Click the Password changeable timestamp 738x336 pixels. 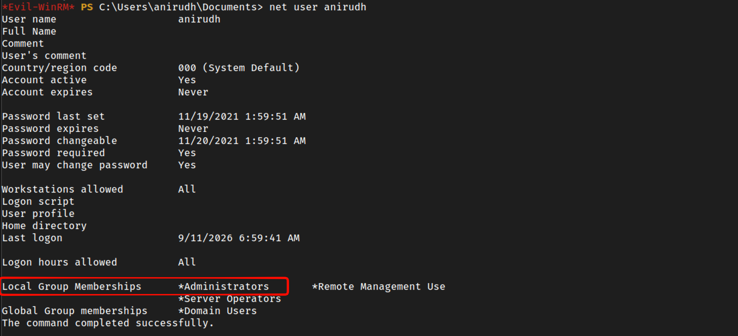[242, 141]
